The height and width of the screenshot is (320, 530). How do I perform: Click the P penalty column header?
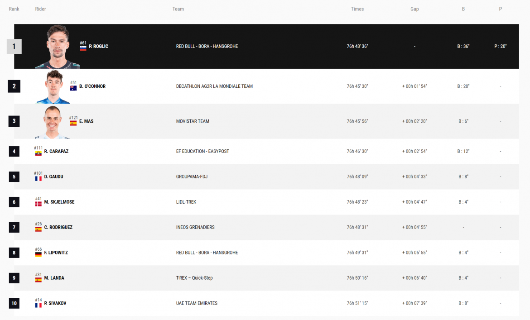tap(501, 9)
